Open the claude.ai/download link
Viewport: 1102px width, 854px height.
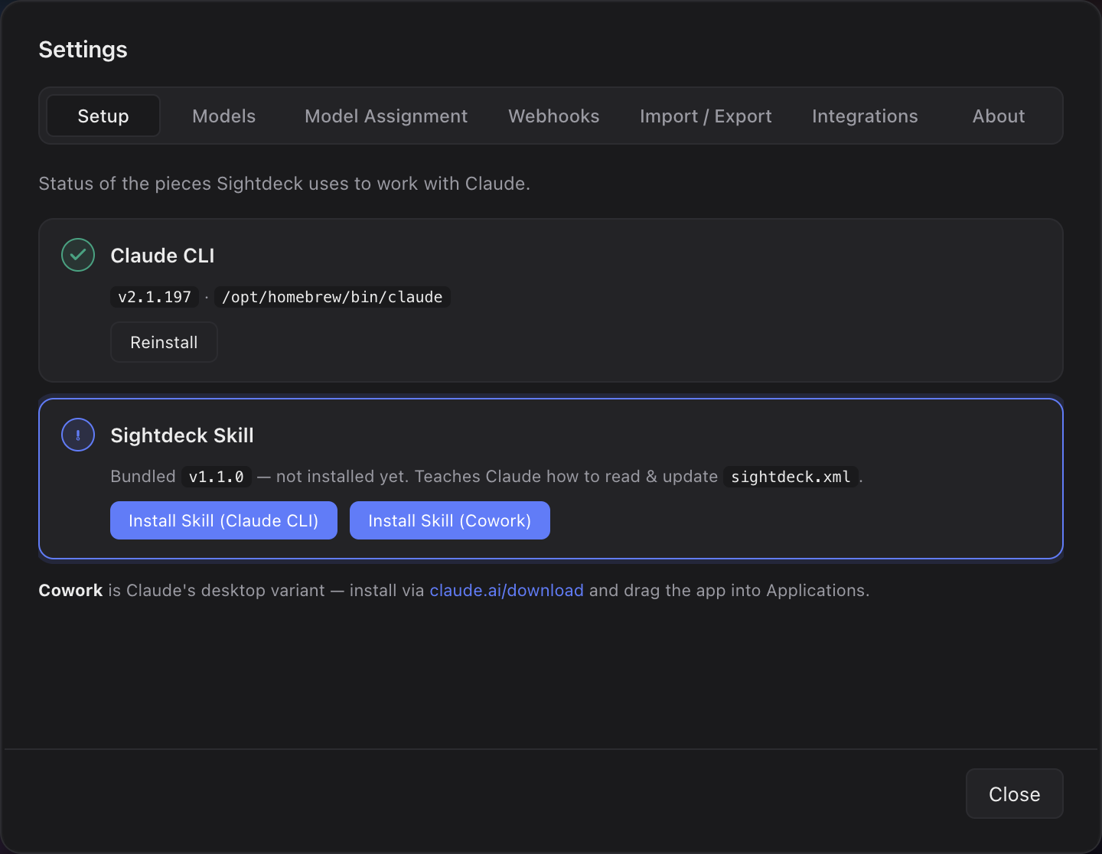(x=507, y=590)
